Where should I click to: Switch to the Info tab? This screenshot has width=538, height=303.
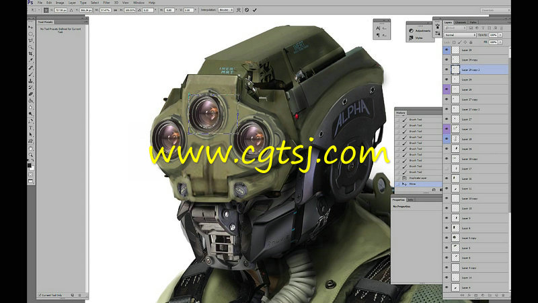coord(411,199)
